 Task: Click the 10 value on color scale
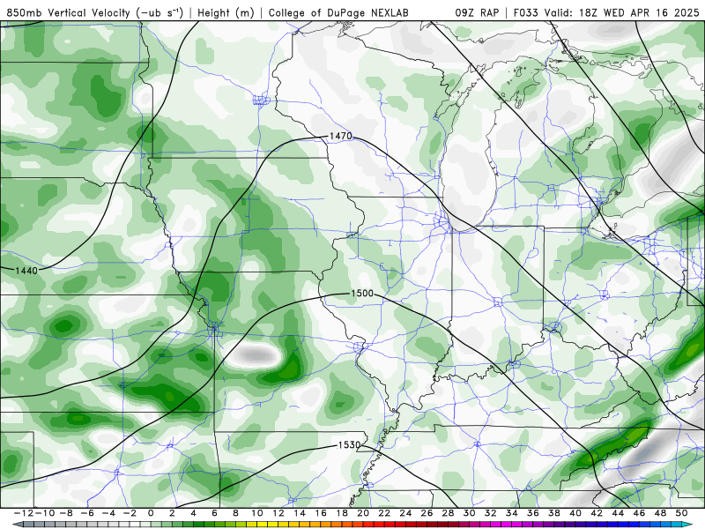coord(256,513)
